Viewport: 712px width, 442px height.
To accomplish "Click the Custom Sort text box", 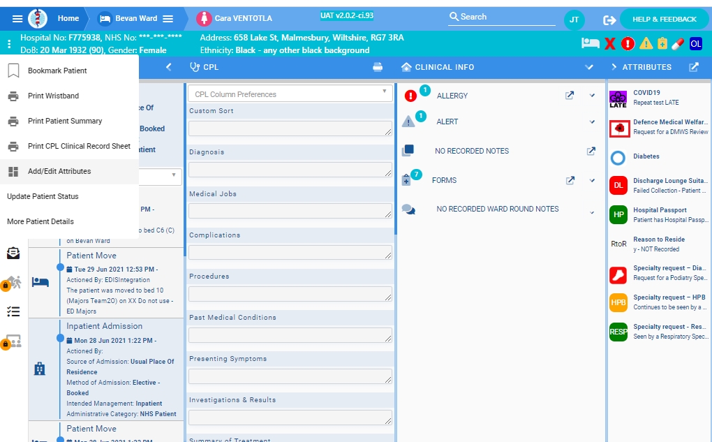I will coord(290,128).
